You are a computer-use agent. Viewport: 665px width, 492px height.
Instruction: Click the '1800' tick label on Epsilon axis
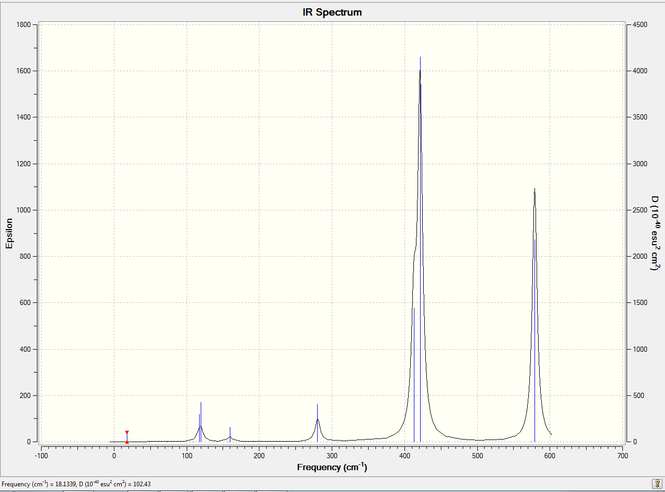click(x=24, y=24)
